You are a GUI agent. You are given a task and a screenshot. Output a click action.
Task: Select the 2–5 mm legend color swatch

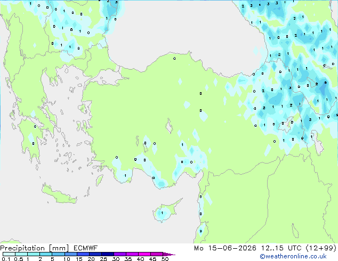pos(46,254)
